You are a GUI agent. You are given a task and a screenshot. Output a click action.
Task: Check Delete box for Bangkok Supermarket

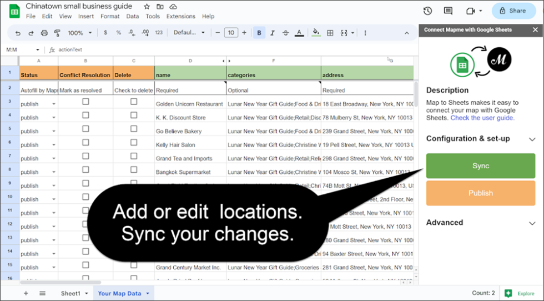pyautogui.click(x=134, y=170)
